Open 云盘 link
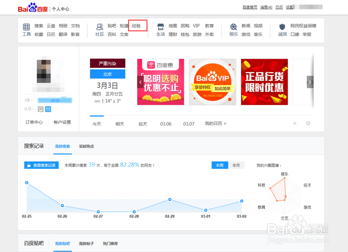The image size is (348, 252). [x=51, y=26]
